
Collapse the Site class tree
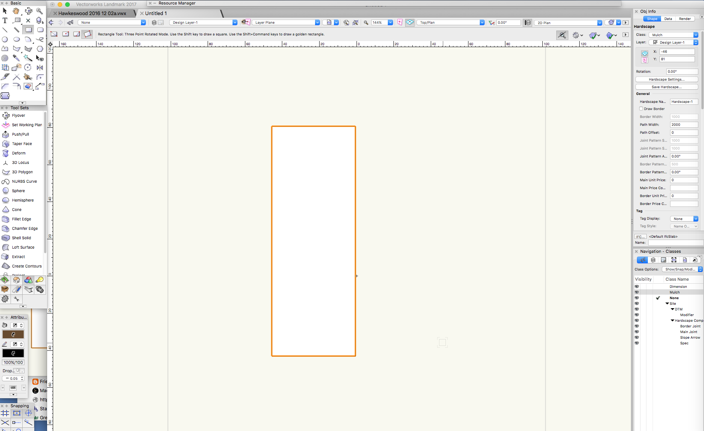tap(667, 303)
